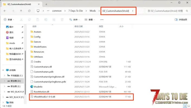Screen dimensions: 191x108
Task: Toggle the 详细信息 details pane
Action: [182, 20]
